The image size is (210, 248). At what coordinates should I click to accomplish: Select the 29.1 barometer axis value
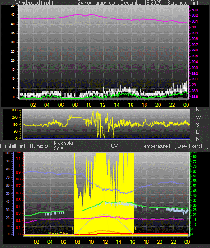[195, 79]
